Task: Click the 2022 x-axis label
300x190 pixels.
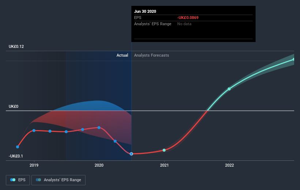Action: tap(229, 165)
